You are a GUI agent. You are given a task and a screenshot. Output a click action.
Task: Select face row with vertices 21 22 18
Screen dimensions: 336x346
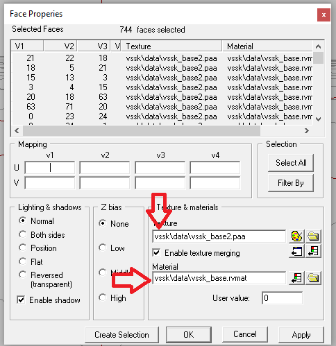[162, 58]
